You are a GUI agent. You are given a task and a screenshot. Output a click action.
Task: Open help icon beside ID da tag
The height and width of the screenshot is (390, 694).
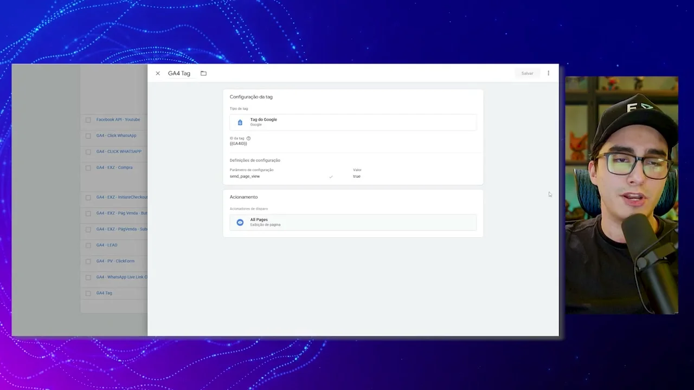(x=249, y=138)
